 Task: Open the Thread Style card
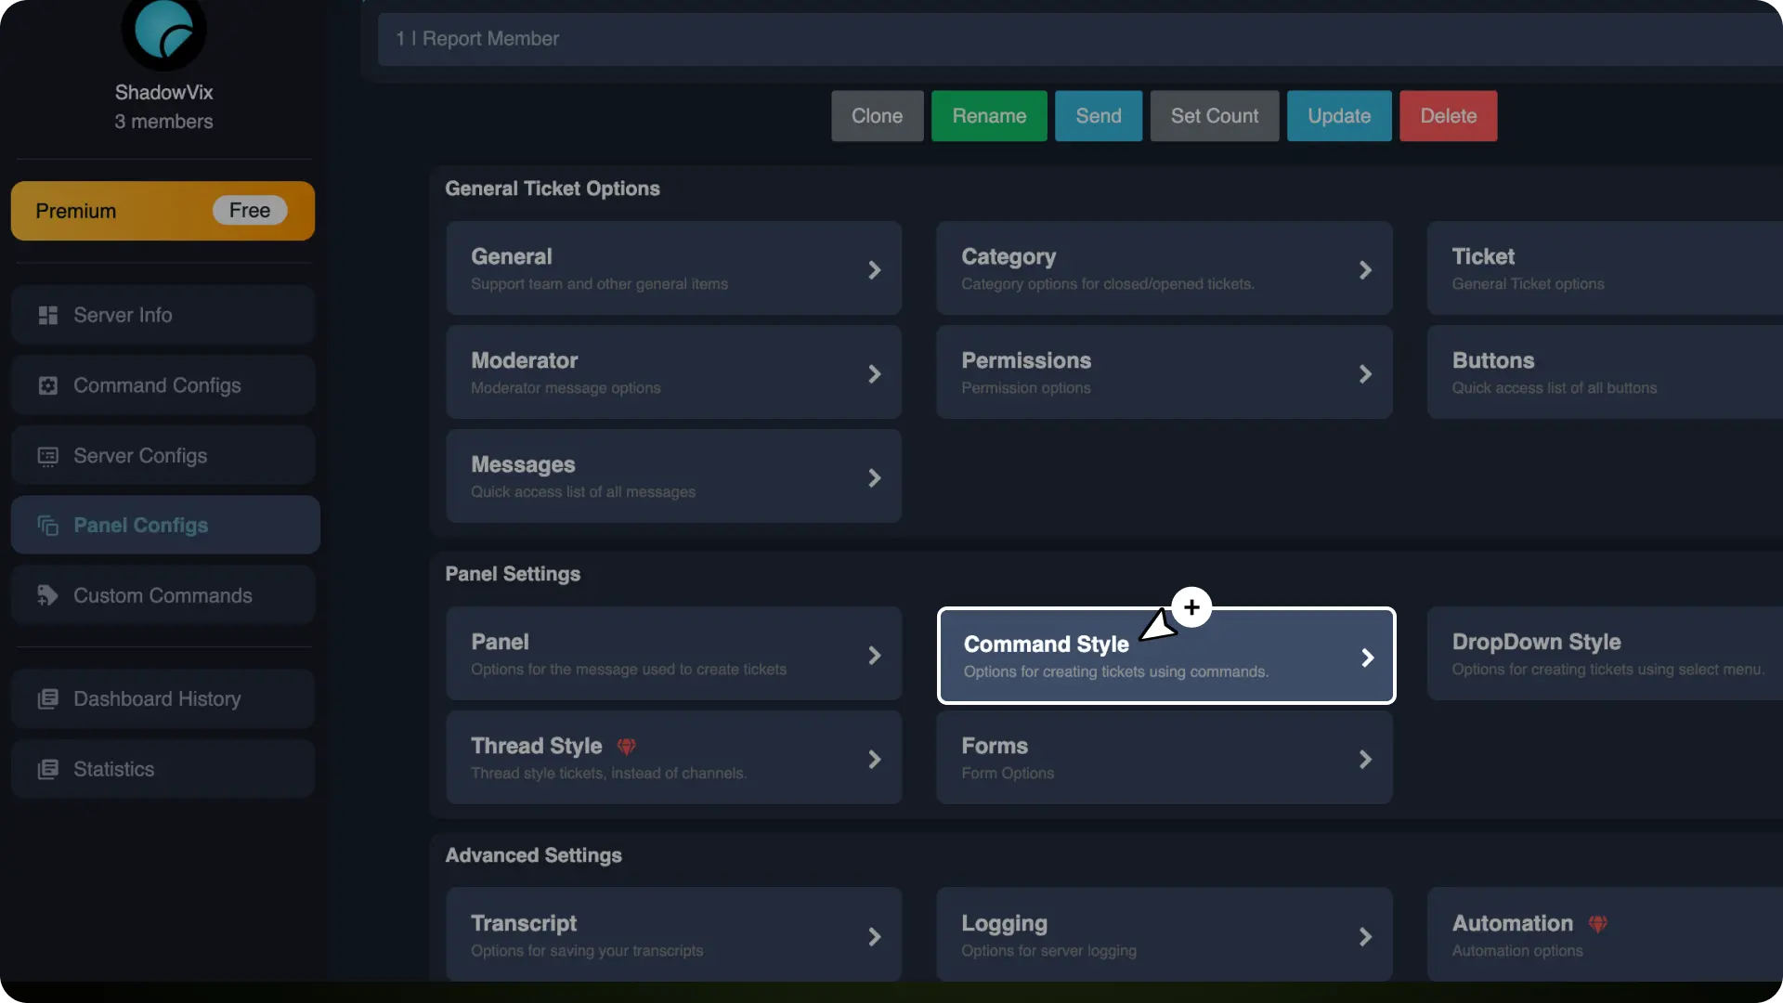(x=673, y=758)
